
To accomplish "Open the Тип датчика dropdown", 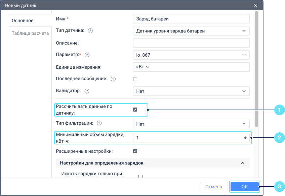I will (191, 31).
